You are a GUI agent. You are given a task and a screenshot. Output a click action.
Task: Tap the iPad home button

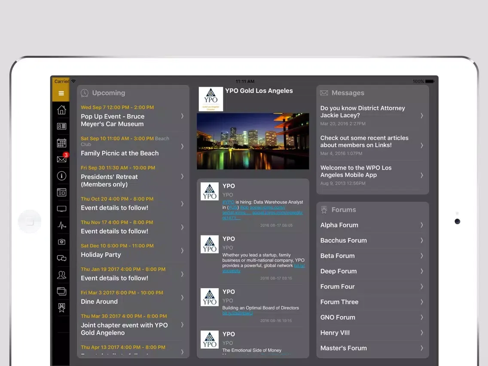coord(30,222)
